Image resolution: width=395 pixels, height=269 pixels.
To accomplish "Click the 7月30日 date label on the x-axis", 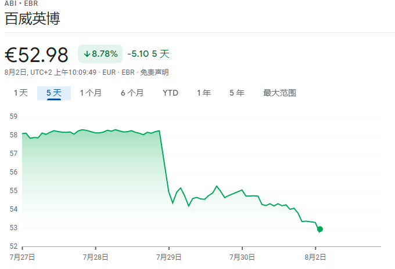I will pos(242,256).
